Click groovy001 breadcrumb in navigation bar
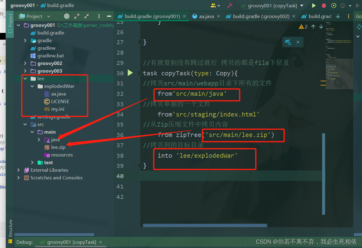 pyautogui.click(x=22, y=5)
